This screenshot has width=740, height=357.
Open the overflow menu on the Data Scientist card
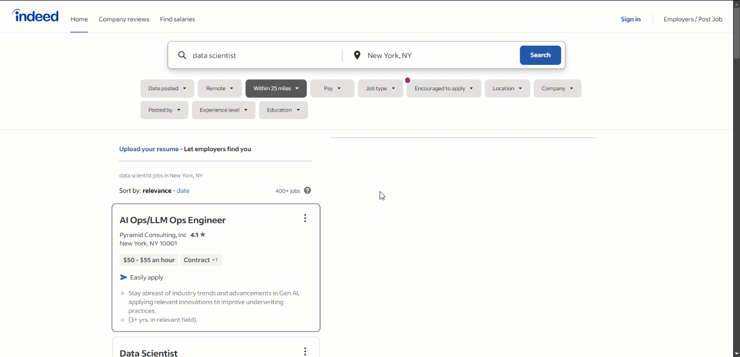(x=305, y=351)
